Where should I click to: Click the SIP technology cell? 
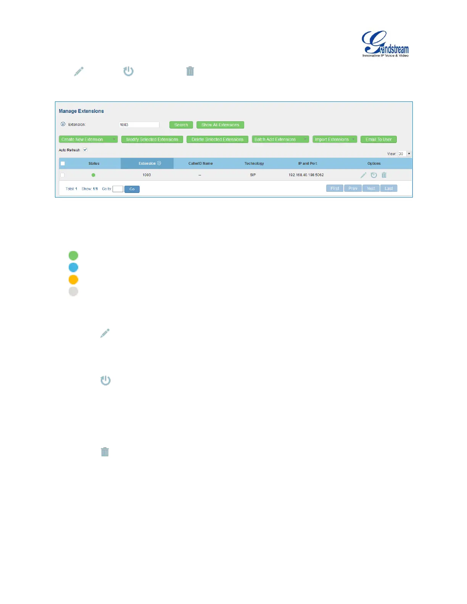253,175
